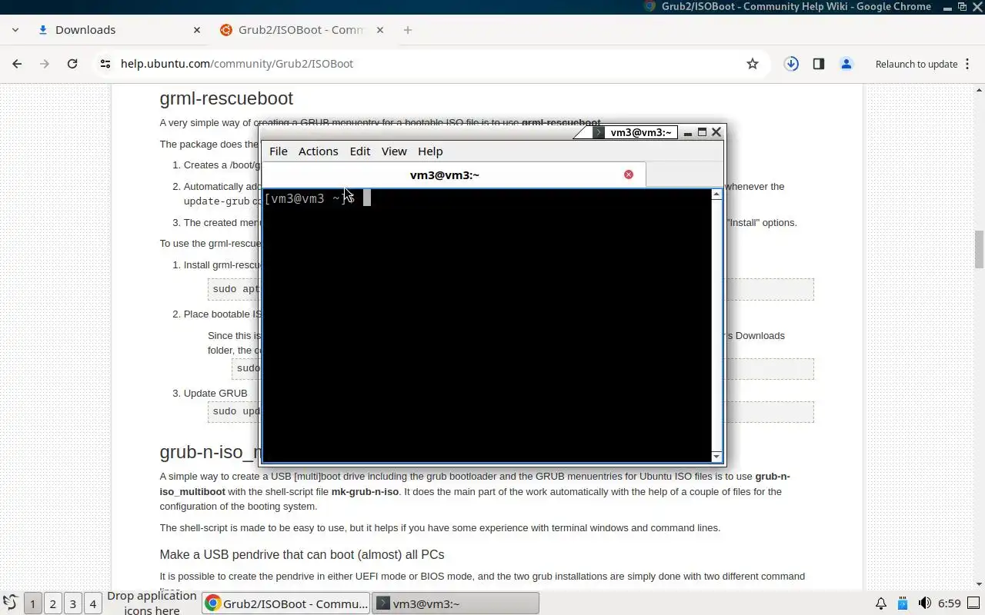Click the blue tray icon beside the bell
Image resolution: width=985 pixels, height=615 pixels.
pos(903,603)
